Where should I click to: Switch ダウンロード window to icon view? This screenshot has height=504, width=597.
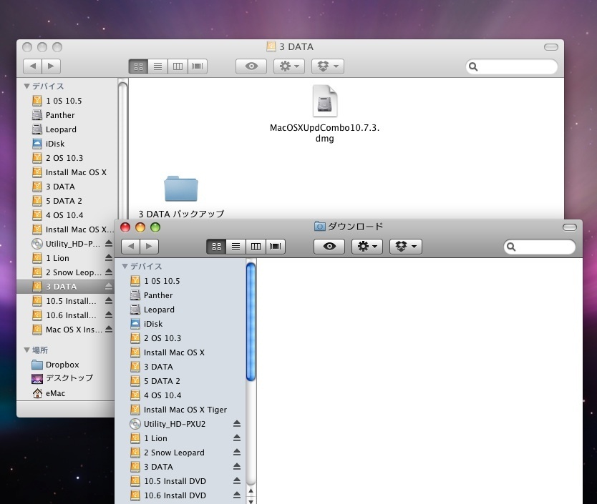point(216,247)
